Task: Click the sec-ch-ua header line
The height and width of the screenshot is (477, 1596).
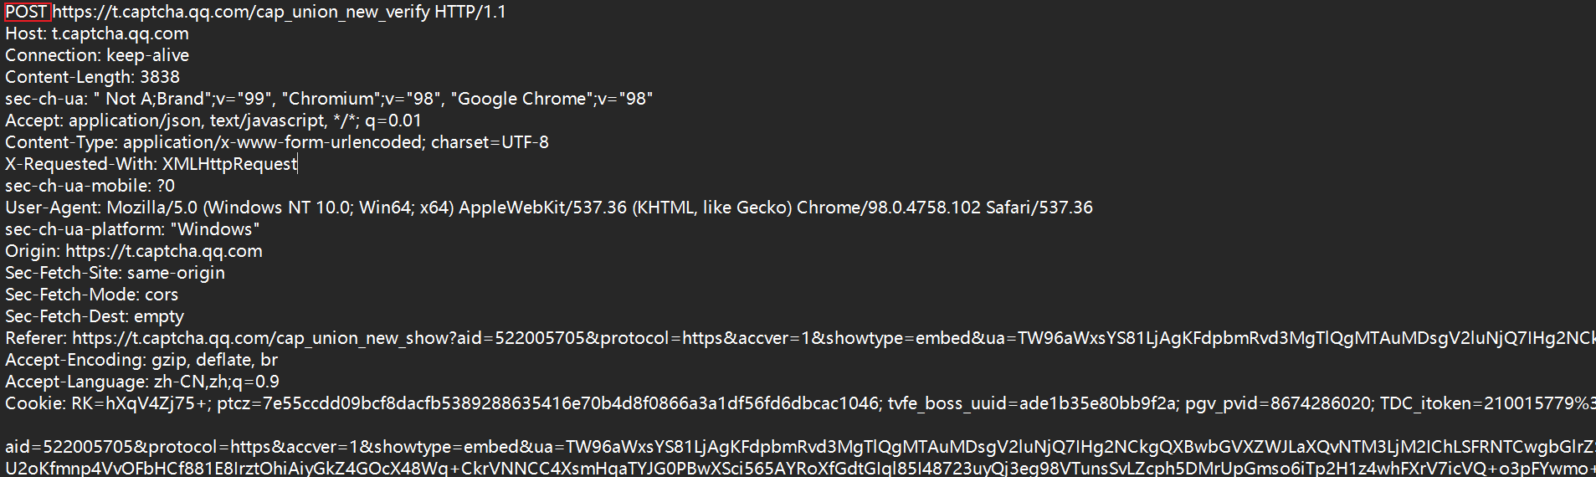Action: 328,99
